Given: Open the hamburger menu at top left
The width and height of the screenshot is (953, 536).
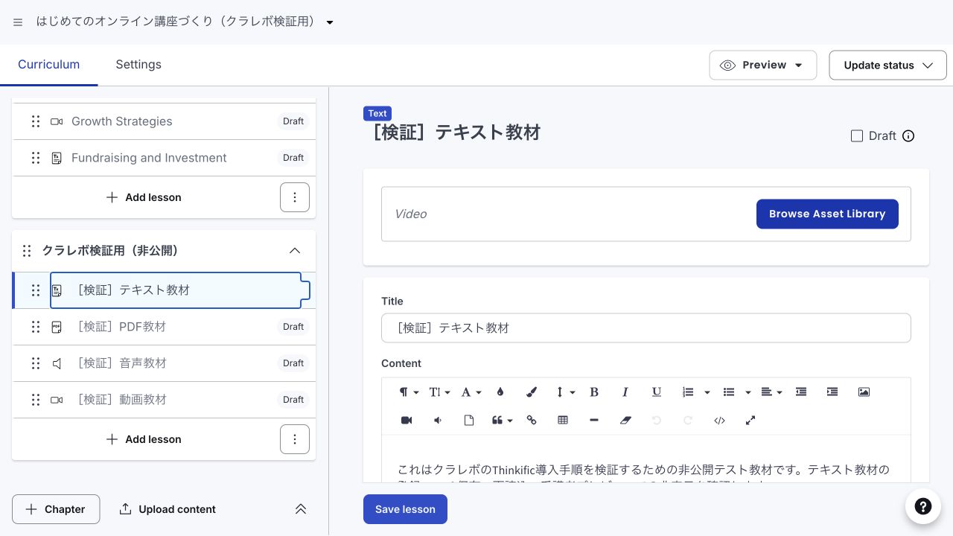Looking at the screenshot, I should (x=18, y=22).
